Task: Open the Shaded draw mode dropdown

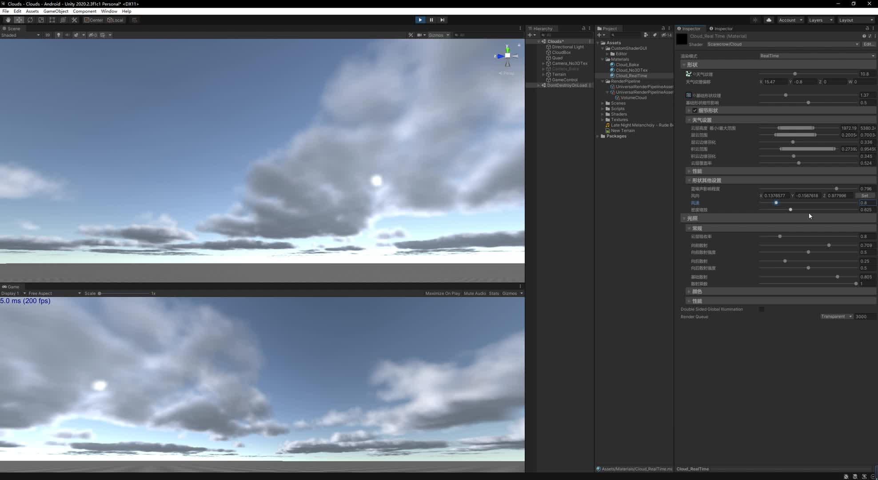Action: 20,35
